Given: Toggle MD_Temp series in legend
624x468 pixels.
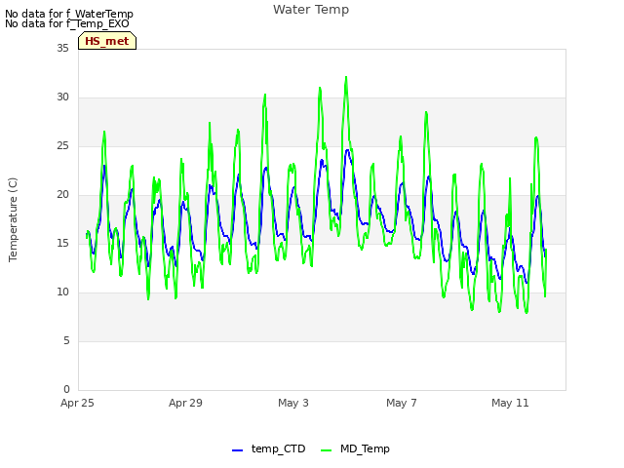Looking at the screenshot, I should [x=355, y=448].
